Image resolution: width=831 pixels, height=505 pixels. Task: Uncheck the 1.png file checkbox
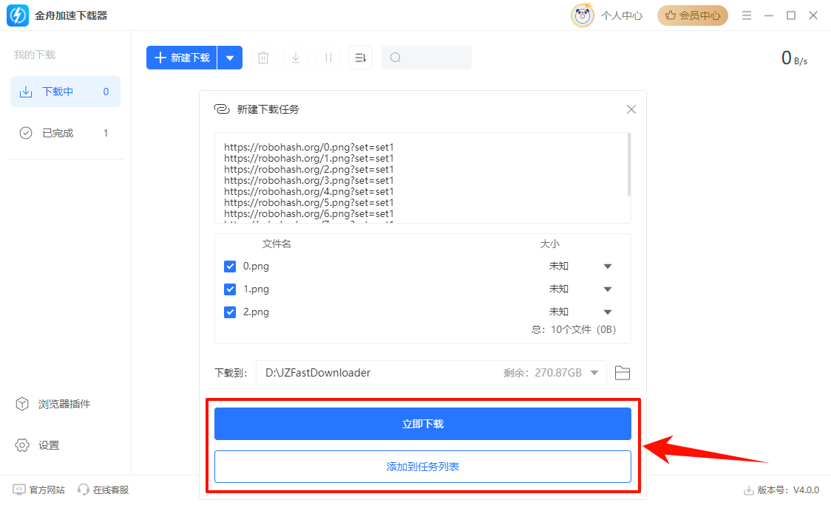pos(230,289)
